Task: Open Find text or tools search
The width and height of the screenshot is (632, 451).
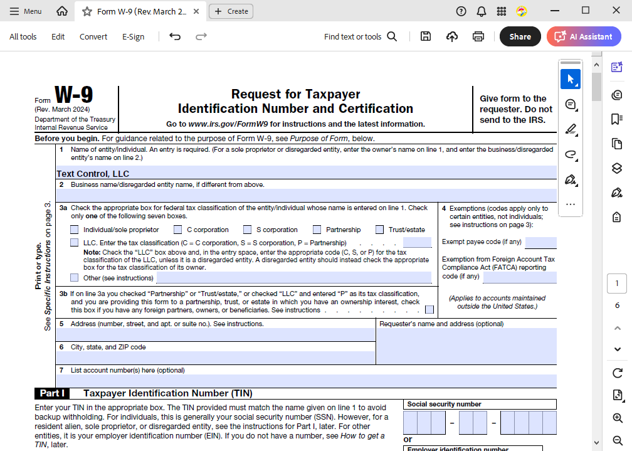Action: (361, 37)
